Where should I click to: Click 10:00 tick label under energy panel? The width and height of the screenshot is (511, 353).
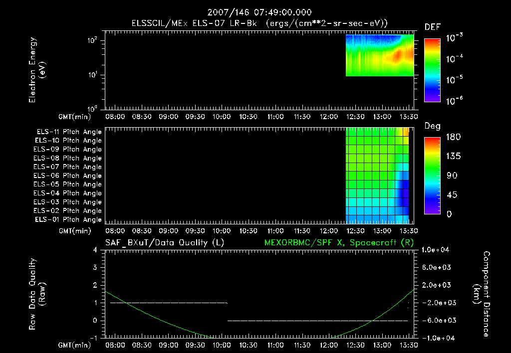[222, 117]
